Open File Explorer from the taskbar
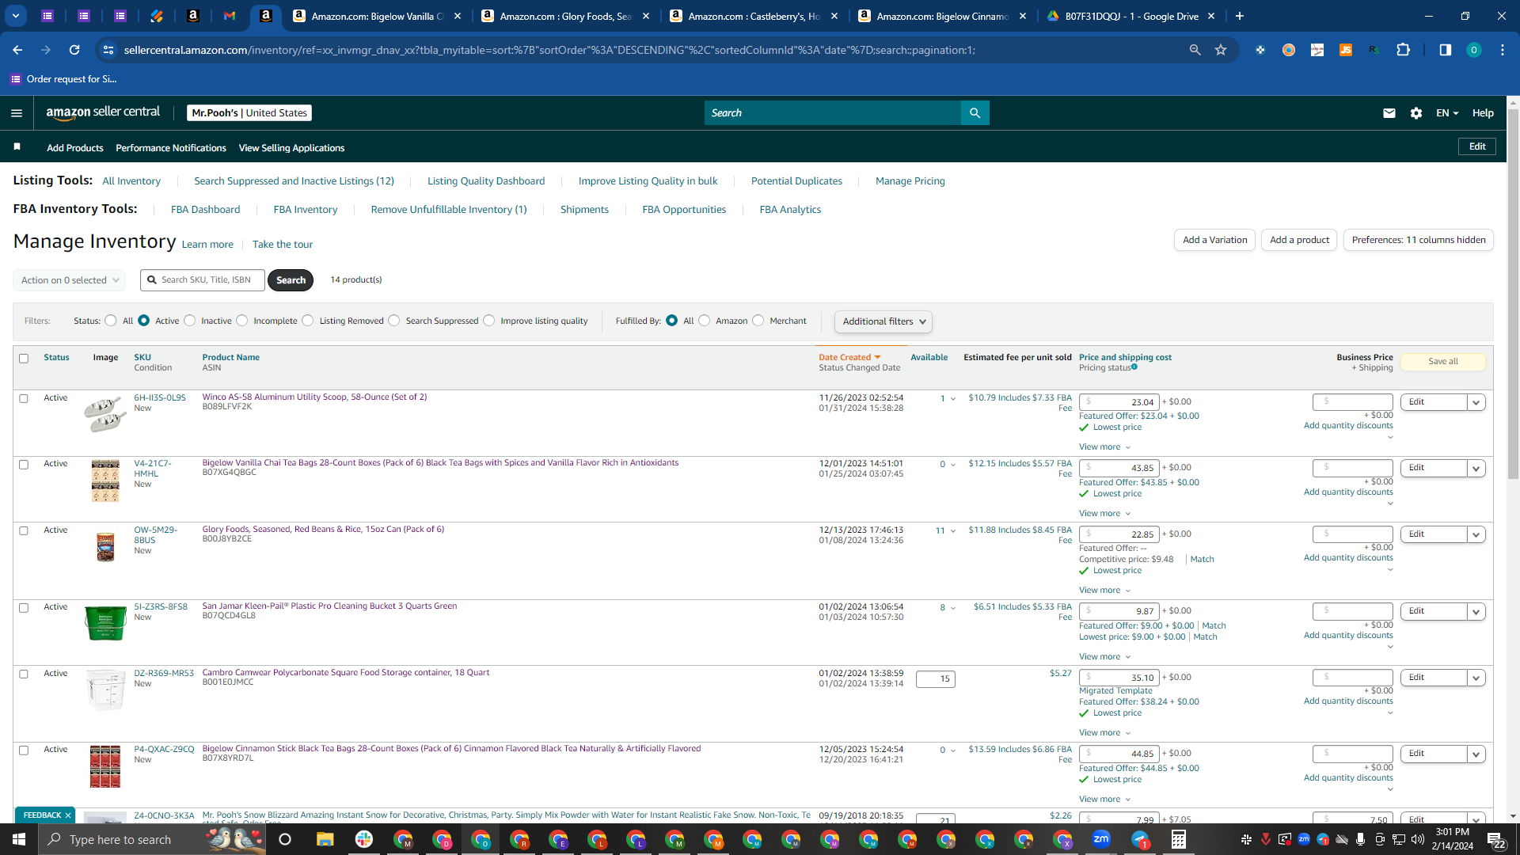1520x855 pixels. [325, 839]
